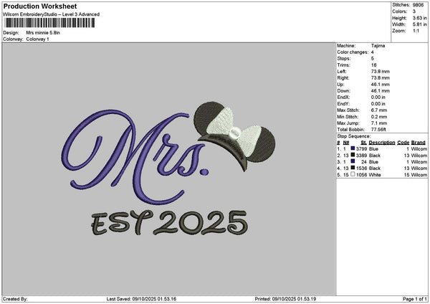Click the Total Bobbin value 77.56ft
The height and width of the screenshot is (304, 430).
[378, 130]
